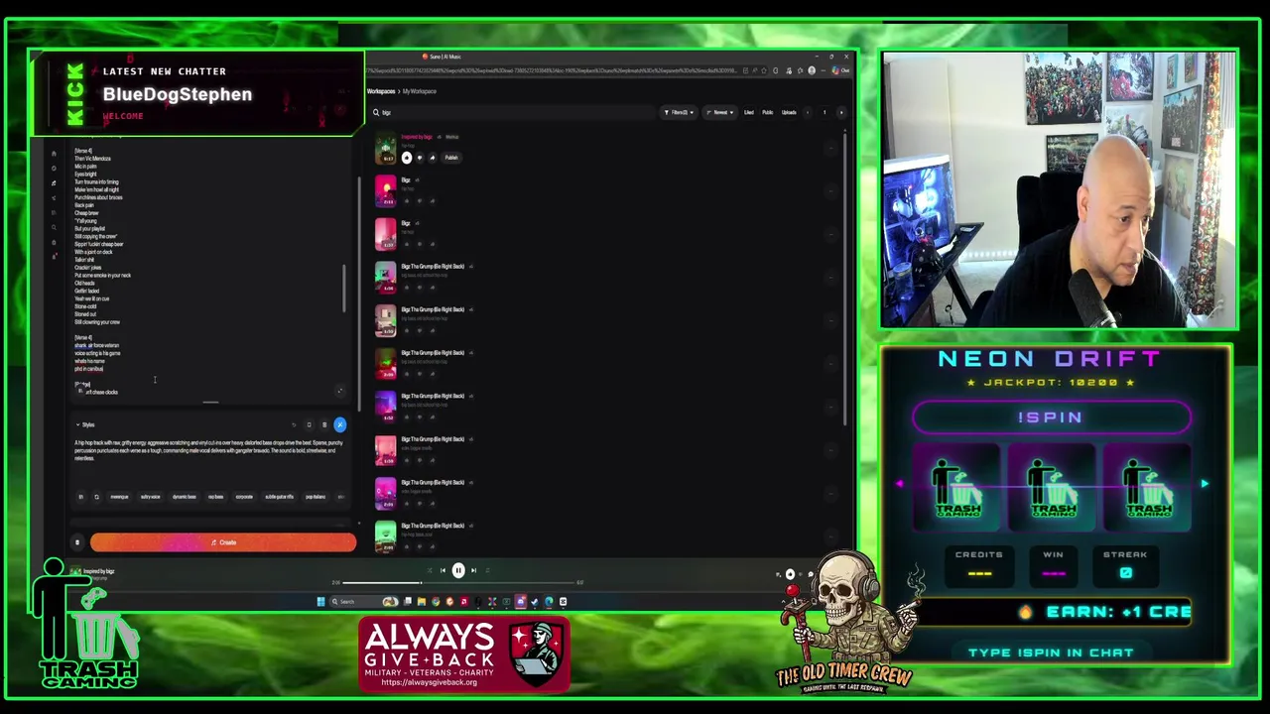
Task: Go to previous page of songs
Action: point(808,112)
